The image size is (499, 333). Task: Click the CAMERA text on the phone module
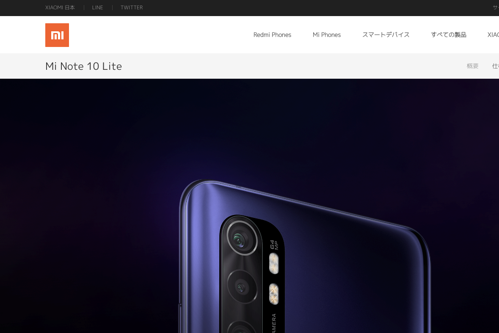[274, 323]
